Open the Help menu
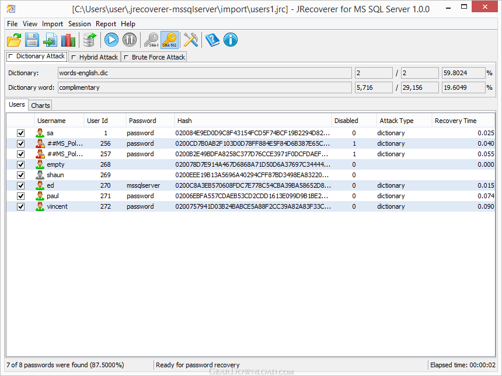 coord(128,24)
